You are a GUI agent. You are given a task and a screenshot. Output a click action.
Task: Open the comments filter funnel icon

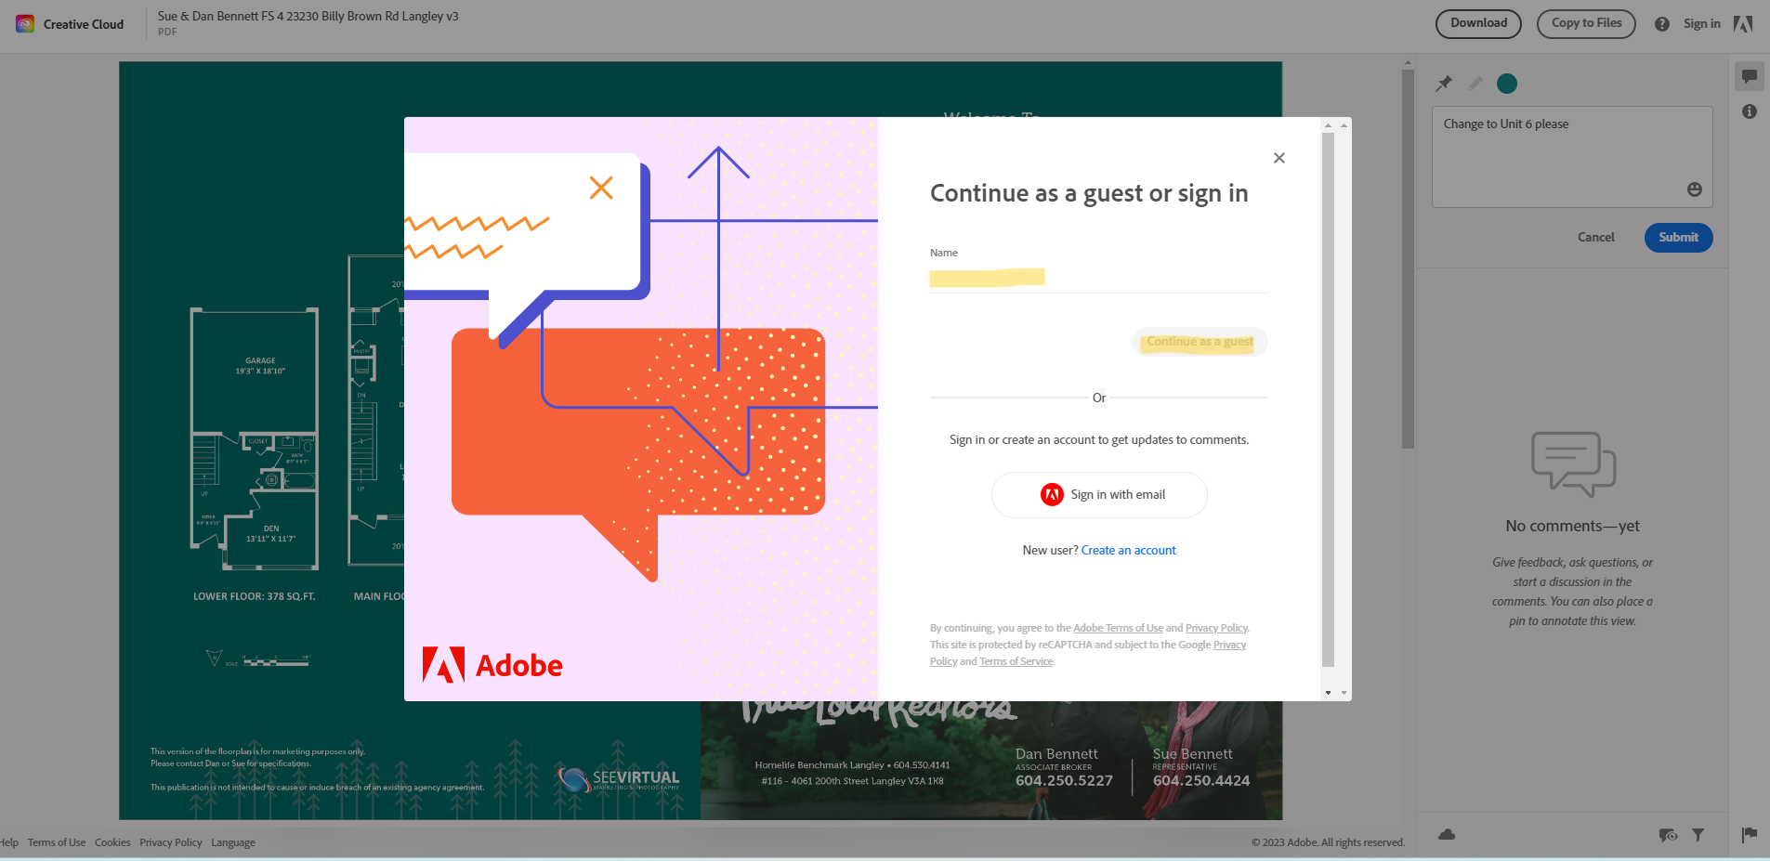coord(1698,835)
